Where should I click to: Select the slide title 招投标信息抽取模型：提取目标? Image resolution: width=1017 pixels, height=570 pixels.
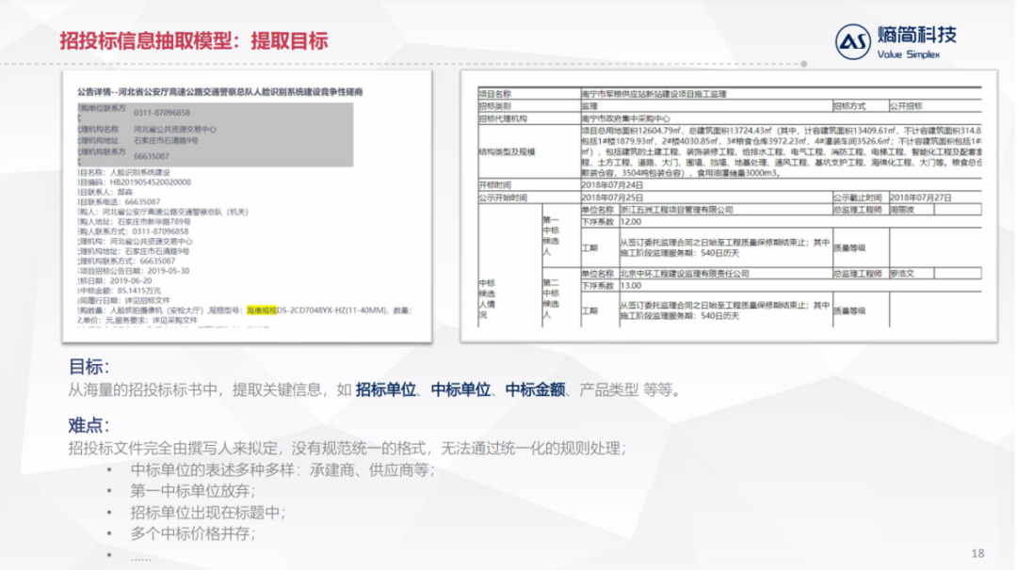pyautogui.click(x=194, y=40)
